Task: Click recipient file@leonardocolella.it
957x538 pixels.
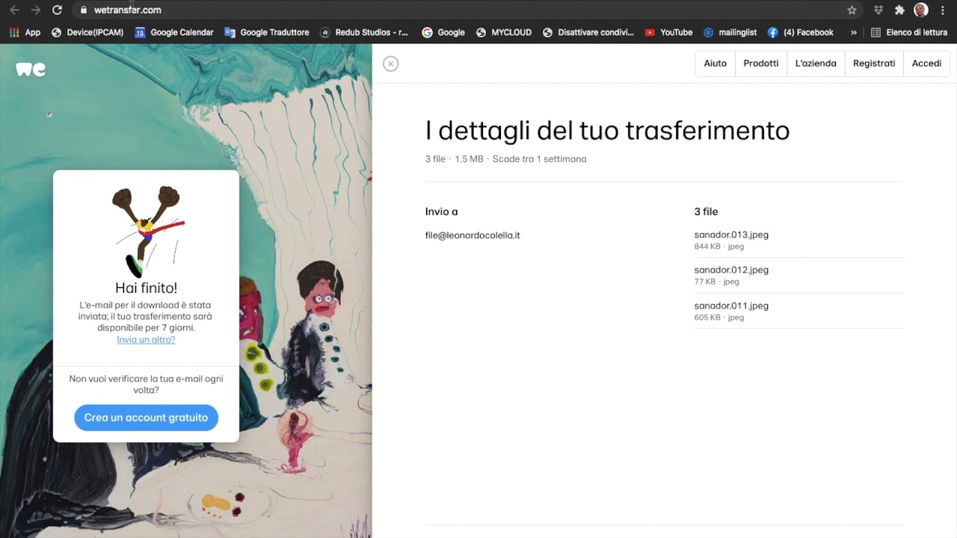Action: [473, 235]
